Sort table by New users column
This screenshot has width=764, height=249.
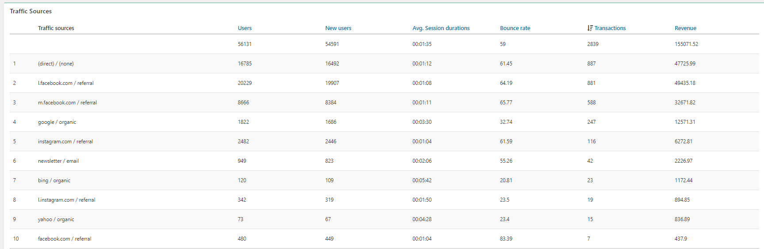pyautogui.click(x=338, y=28)
